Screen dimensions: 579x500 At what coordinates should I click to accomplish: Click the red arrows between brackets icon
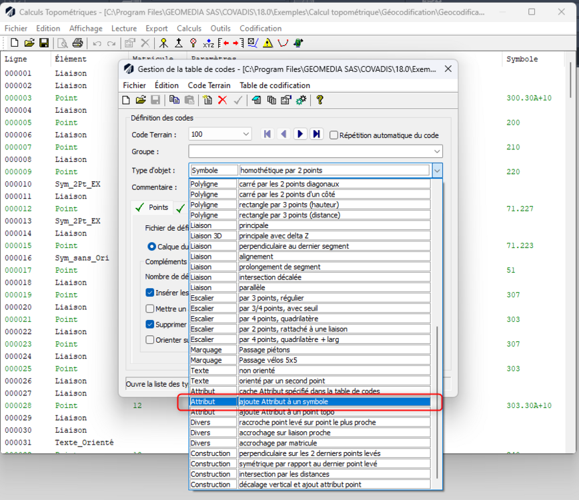(231, 43)
